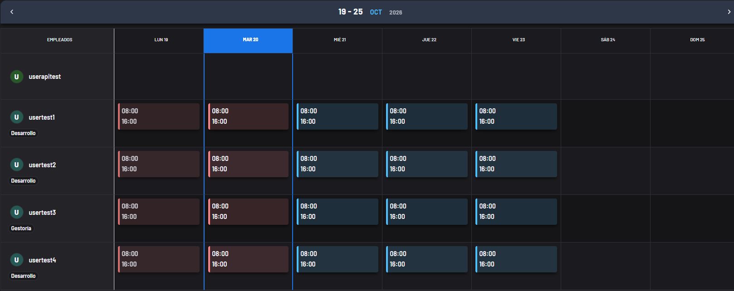The image size is (734, 291).
Task: Select the highlighted MAR 20 day header
Action: (x=248, y=41)
